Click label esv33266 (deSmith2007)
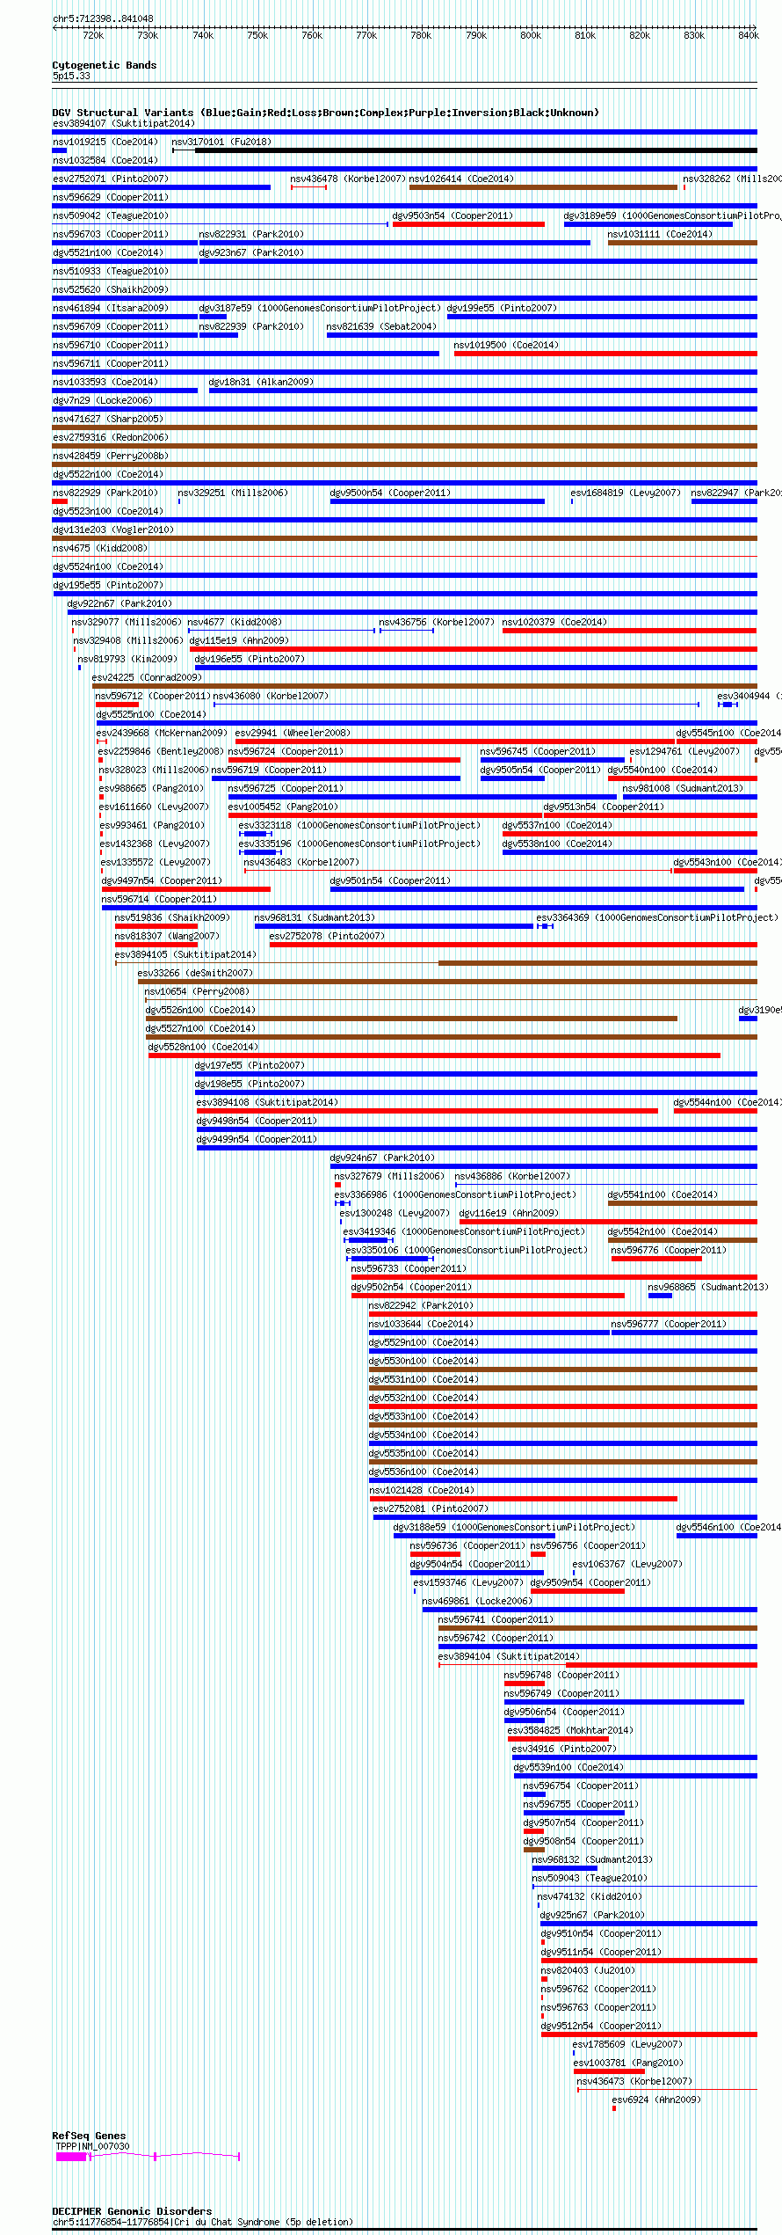This screenshot has height=2235, width=782. pos(195,973)
